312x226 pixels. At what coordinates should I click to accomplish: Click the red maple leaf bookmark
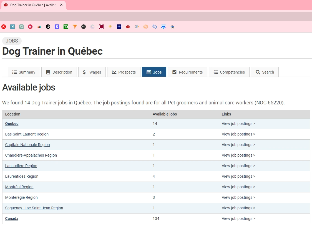click(x=128, y=27)
